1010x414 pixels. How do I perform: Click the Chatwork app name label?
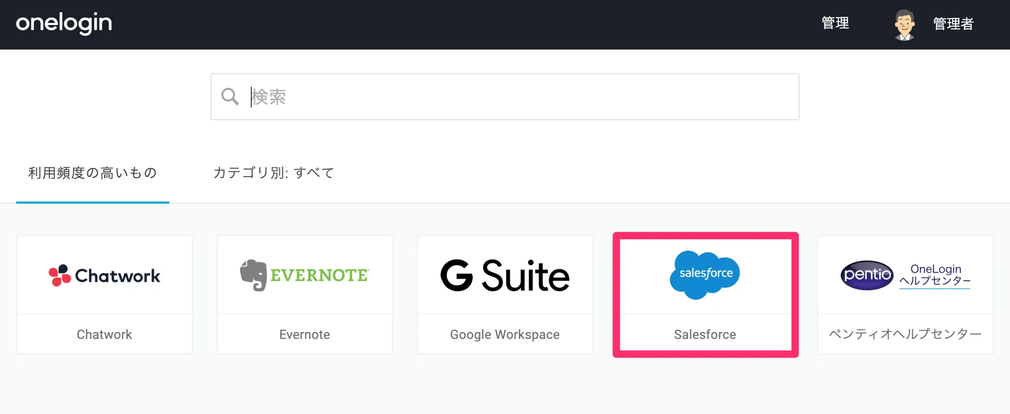click(x=105, y=335)
